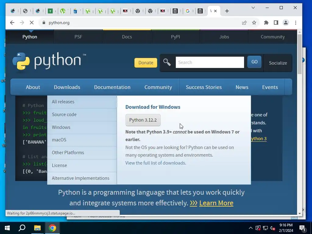
Task: Open View the full list of downloads
Action: pyautogui.click(x=156, y=163)
